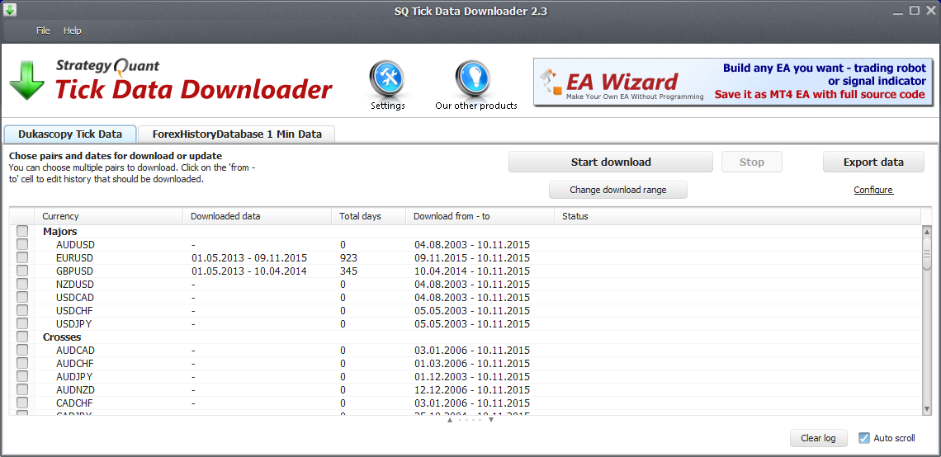This screenshot has width=941, height=457.
Task: Open the Help menu
Action: tap(72, 31)
